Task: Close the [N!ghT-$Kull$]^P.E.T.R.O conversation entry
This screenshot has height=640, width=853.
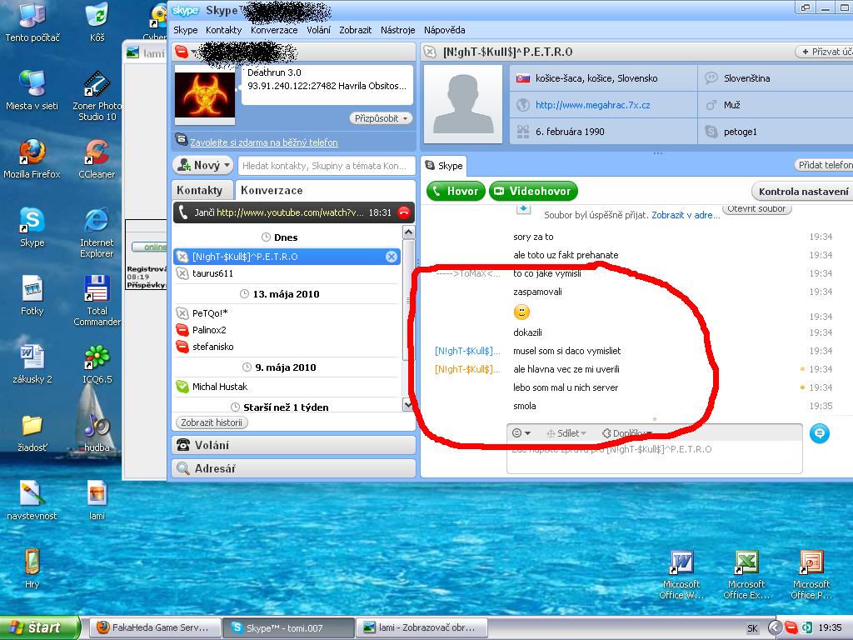Action: (x=392, y=257)
